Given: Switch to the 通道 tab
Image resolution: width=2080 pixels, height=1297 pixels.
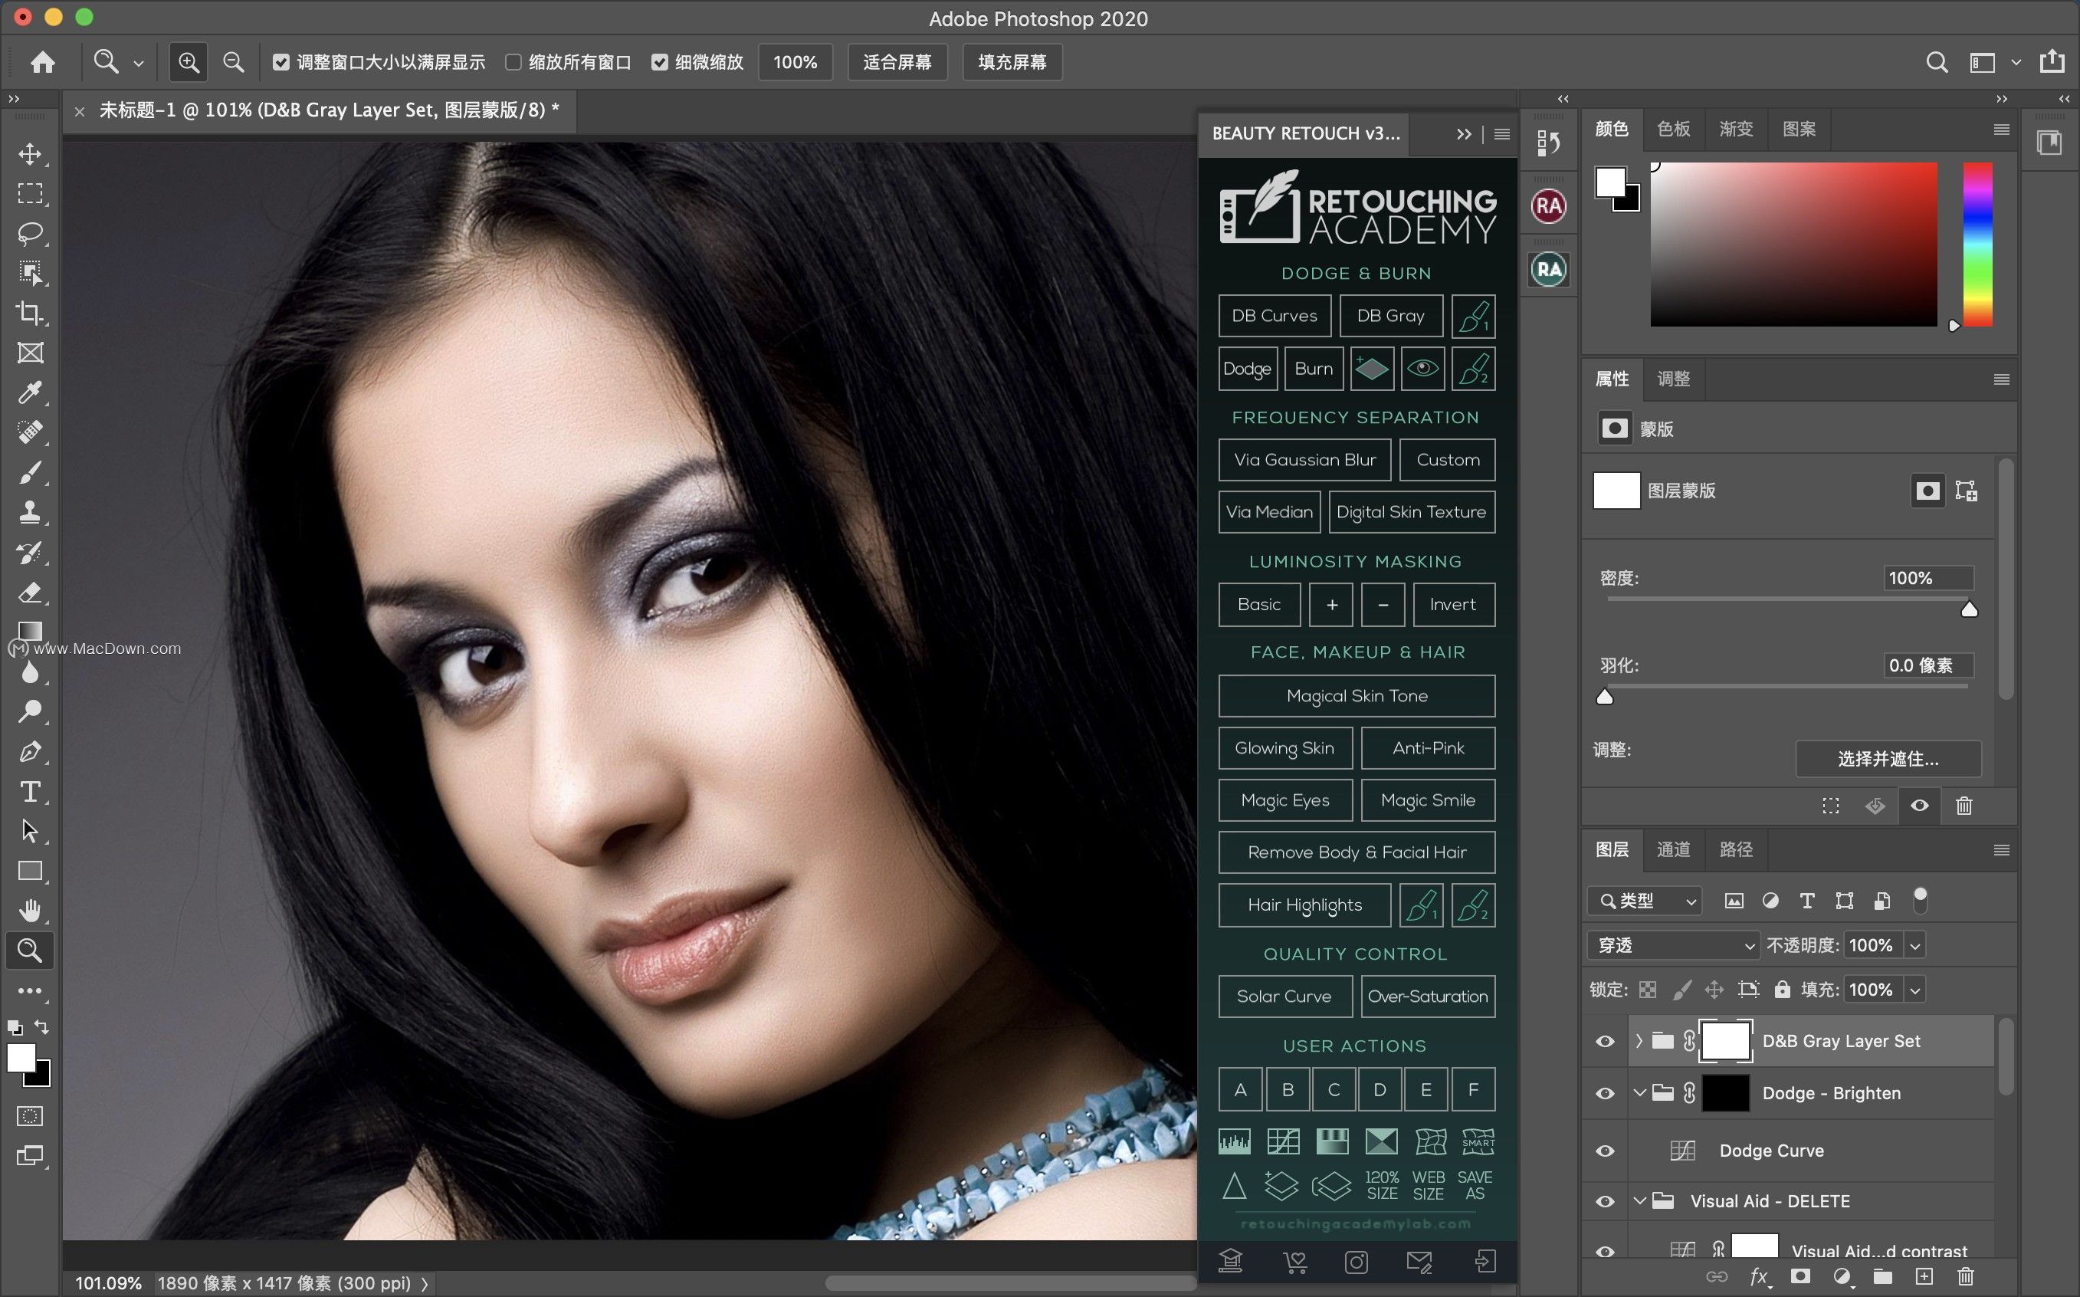Looking at the screenshot, I should 1673,849.
